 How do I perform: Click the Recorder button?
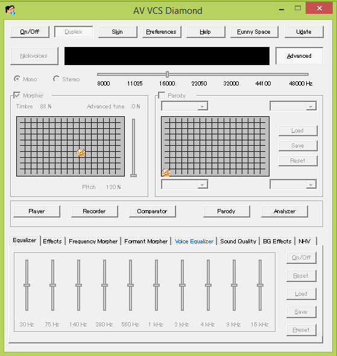94,211
